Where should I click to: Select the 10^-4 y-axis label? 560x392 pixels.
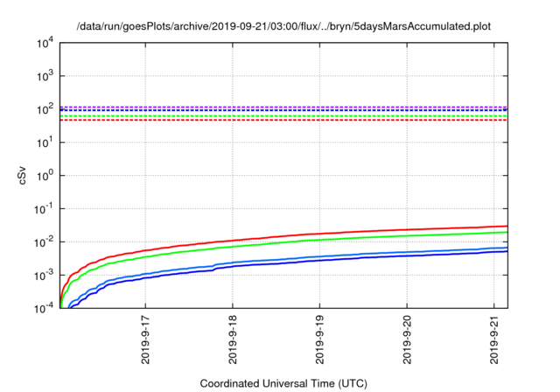click(x=44, y=308)
